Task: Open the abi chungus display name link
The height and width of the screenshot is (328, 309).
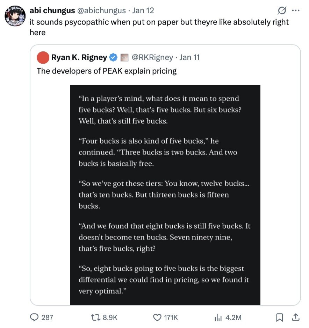Action: [x=52, y=10]
